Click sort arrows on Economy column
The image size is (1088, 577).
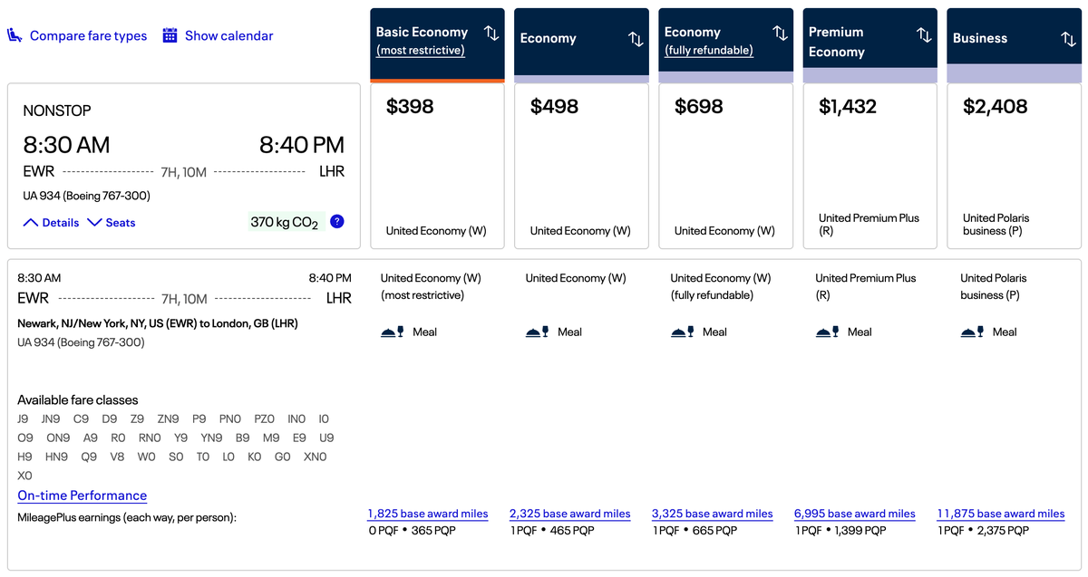635,39
